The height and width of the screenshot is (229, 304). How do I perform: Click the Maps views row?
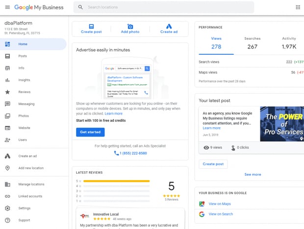(252, 72)
